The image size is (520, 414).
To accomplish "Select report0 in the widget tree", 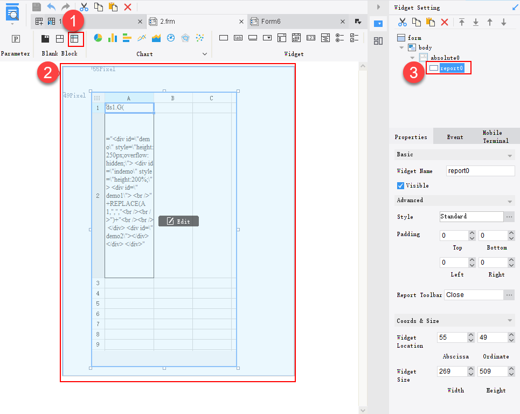I will coord(452,68).
